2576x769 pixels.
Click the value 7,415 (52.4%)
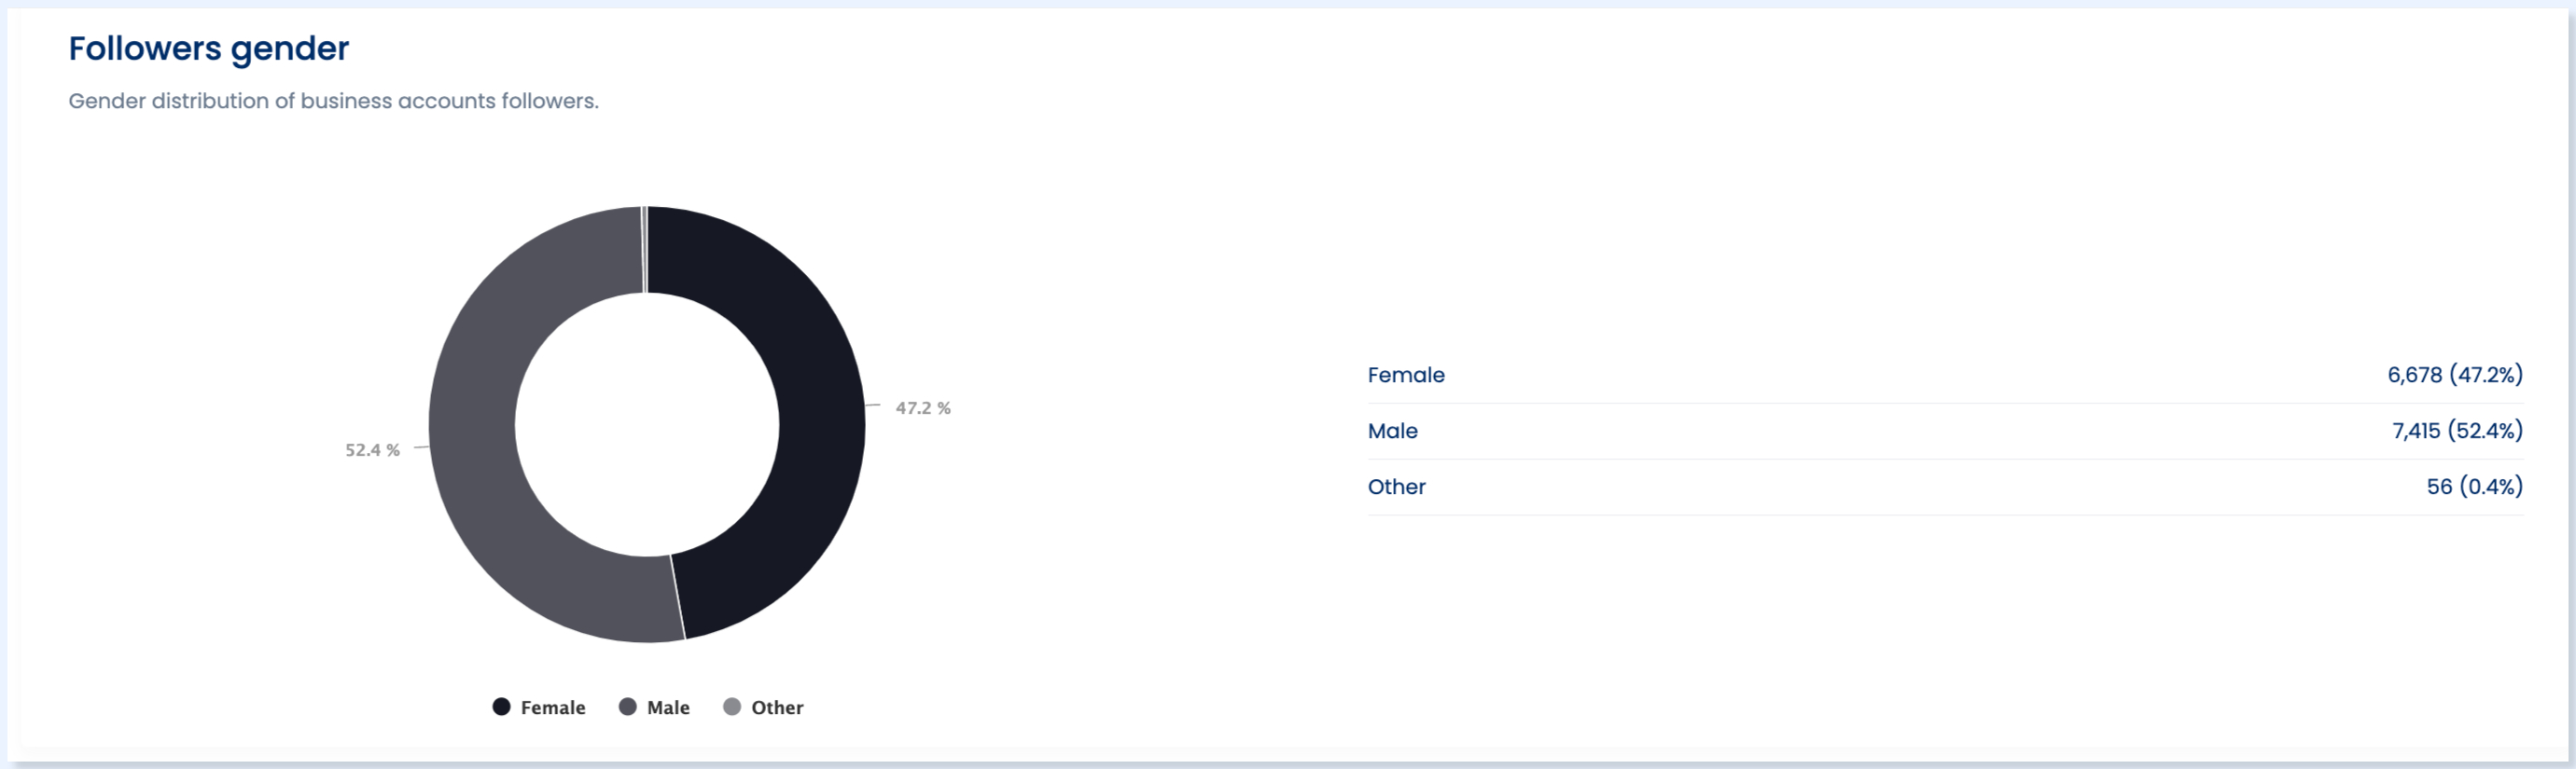coord(2457,431)
